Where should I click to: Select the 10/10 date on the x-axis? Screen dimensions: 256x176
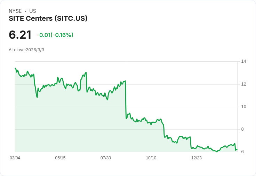(151, 158)
